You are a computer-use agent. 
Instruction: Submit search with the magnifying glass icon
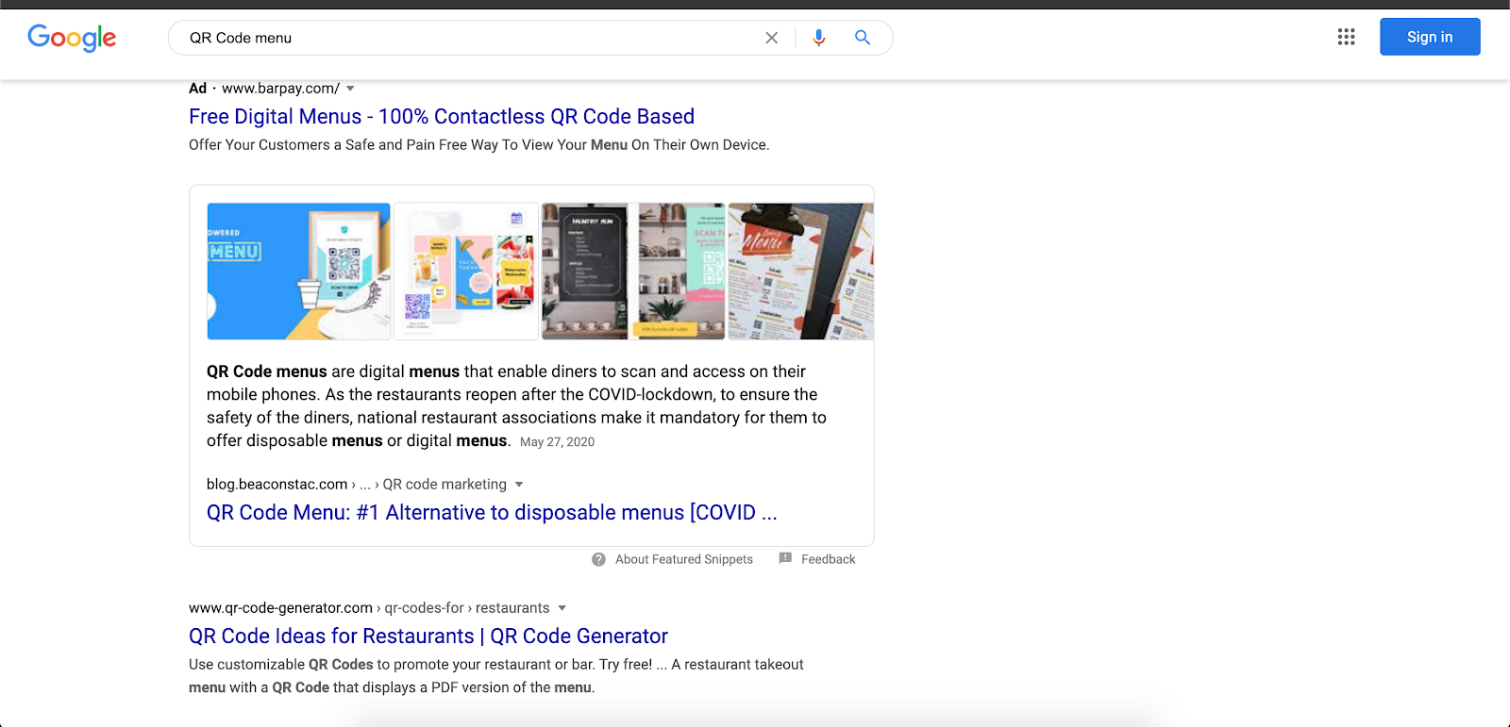click(863, 38)
